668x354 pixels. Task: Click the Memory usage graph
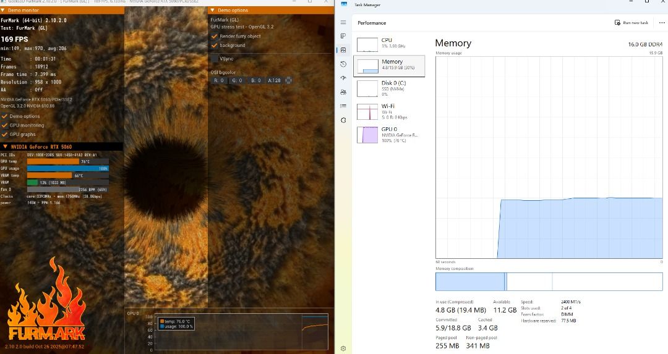click(549, 157)
